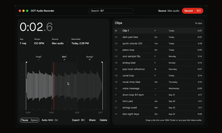The image size is (222, 133).
Task: Select the vocal loop clip
Action: pos(158,76)
